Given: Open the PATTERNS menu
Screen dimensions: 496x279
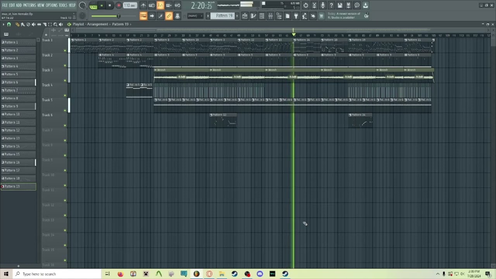Looking at the screenshot, I should [29, 5].
